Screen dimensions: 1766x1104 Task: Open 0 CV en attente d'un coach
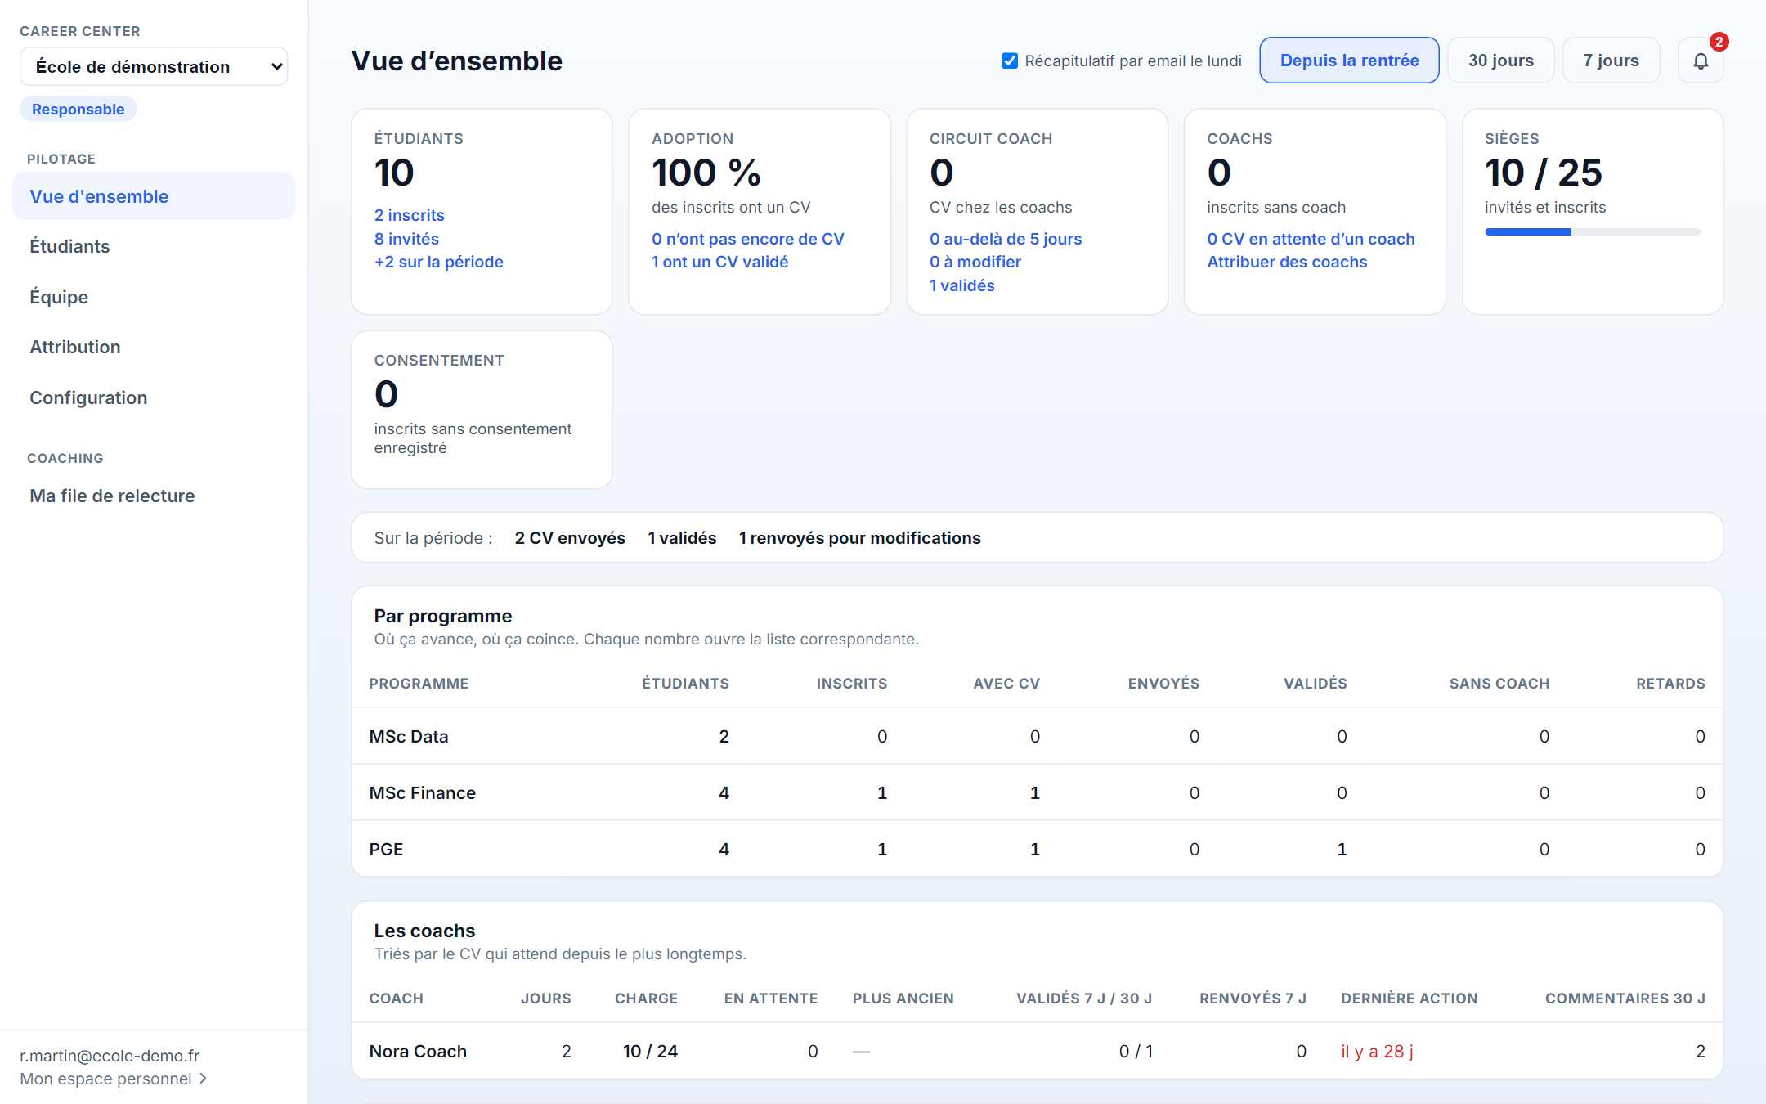(x=1310, y=239)
